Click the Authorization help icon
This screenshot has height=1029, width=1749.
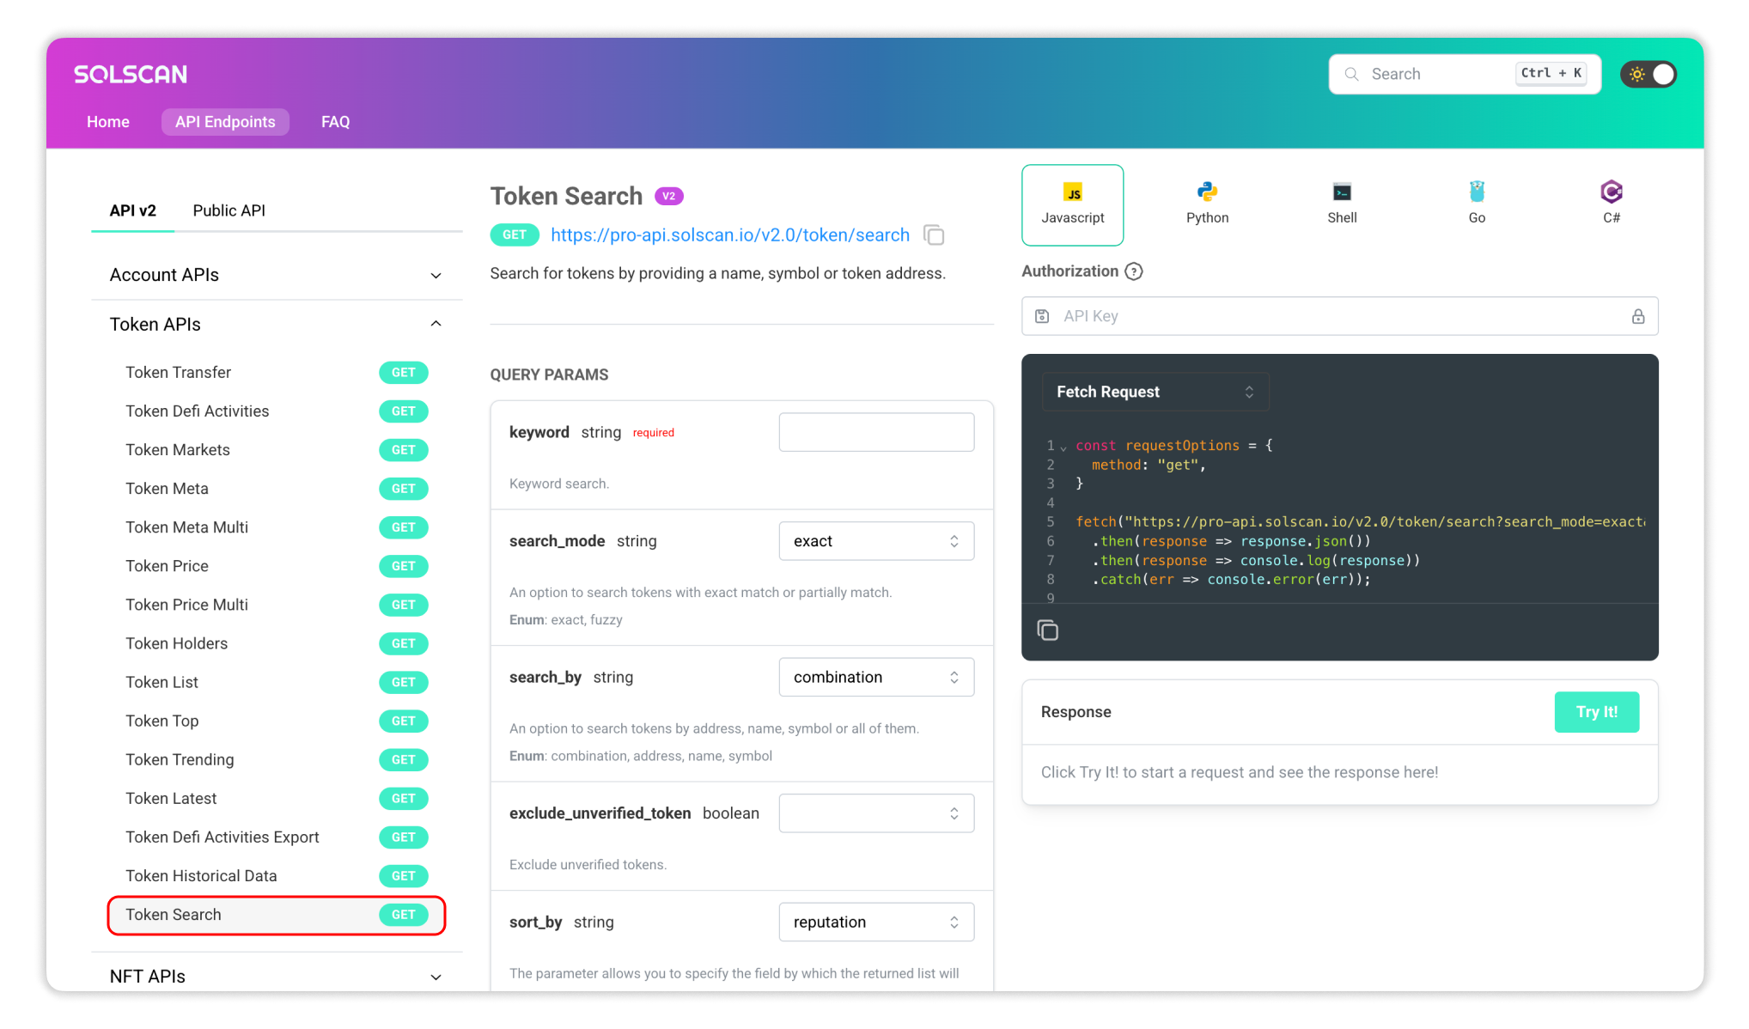(x=1134, y=271)
